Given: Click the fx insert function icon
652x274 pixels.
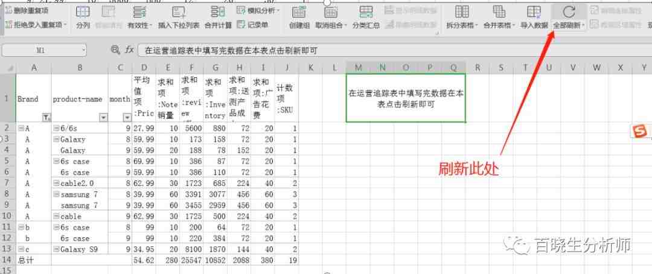Looking at the screenshot, I should 130,50.
